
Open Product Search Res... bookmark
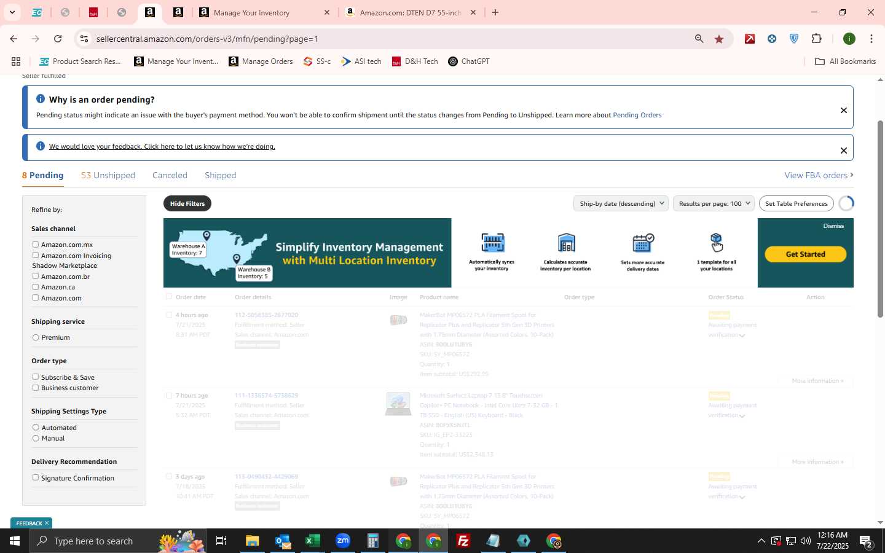(80, 61)
